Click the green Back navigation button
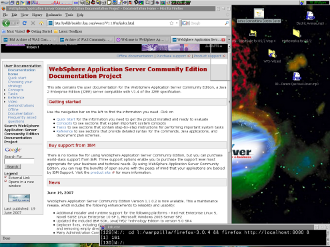Image resolution: width=330 pixels, height=247 pixels. pos(6,23)
